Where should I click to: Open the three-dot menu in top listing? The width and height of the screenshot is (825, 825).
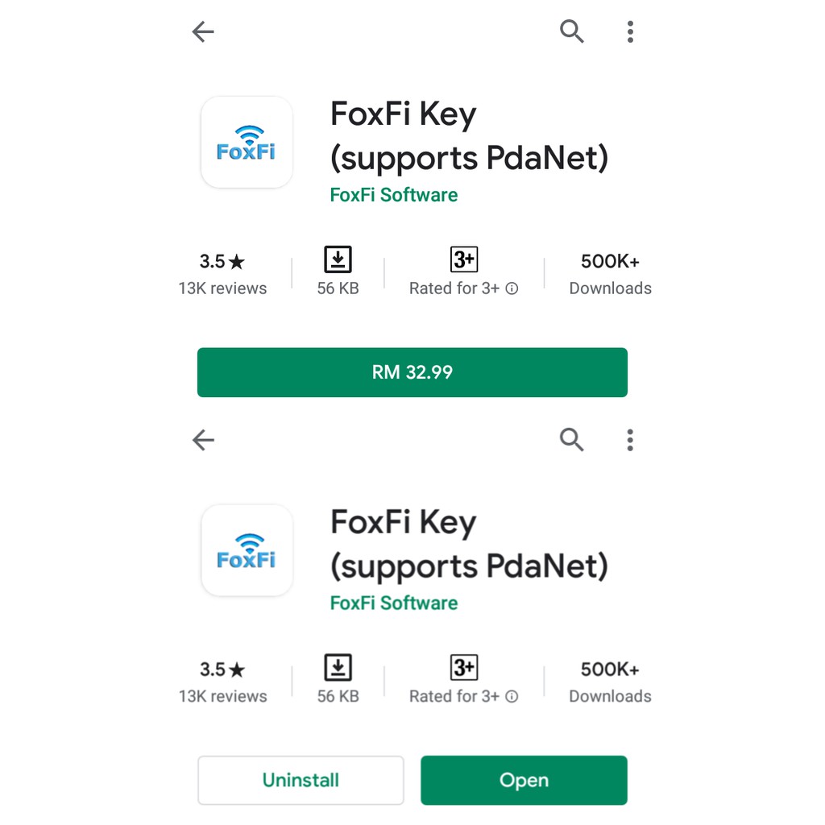(x=630, y=32)
